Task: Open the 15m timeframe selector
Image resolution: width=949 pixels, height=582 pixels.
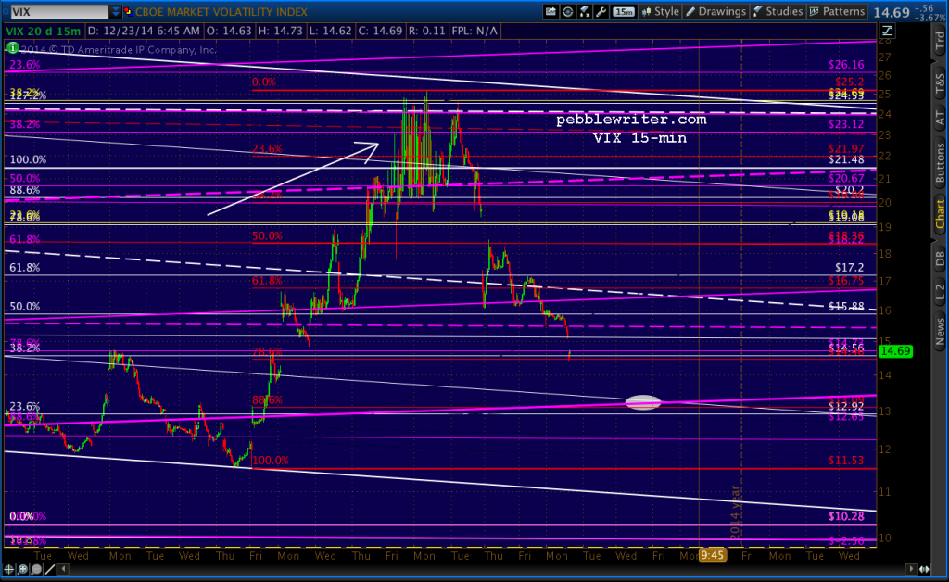Action: click(x=622, y=11)
